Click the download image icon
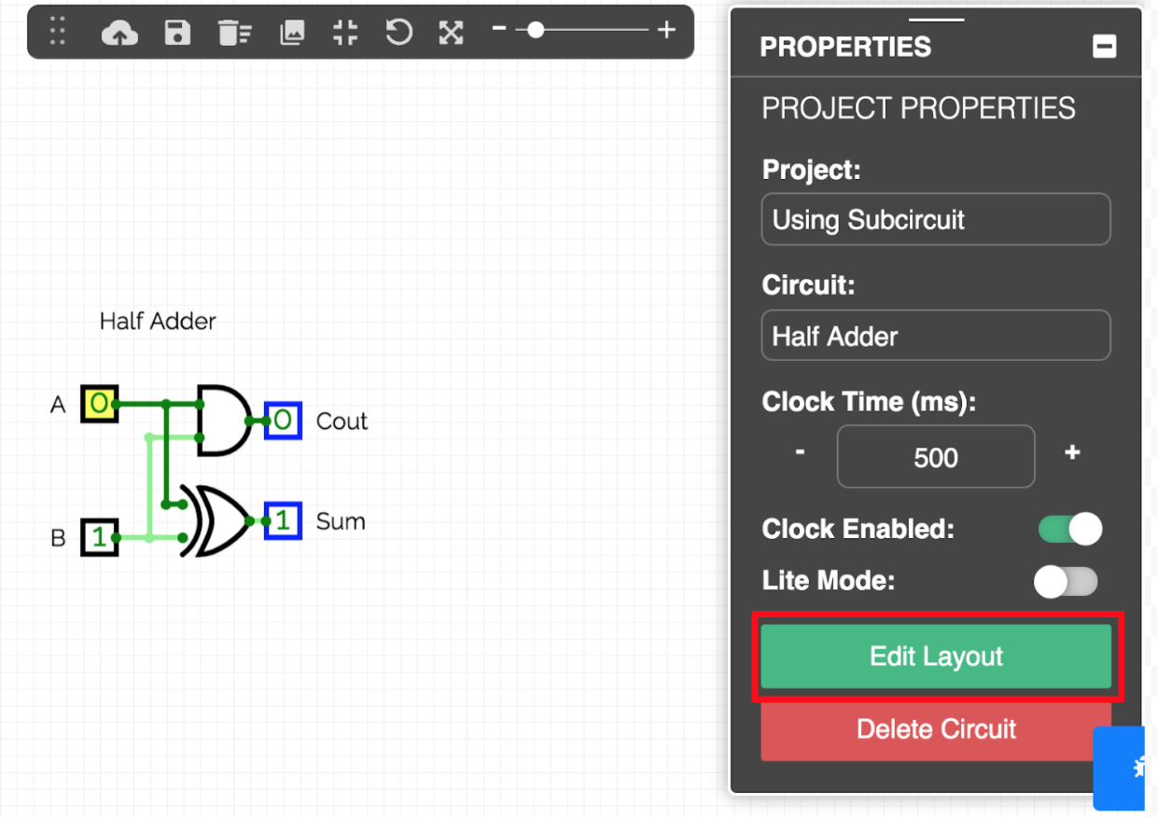The width and height of the screenshot is (1157, 817). pos(292,33)
